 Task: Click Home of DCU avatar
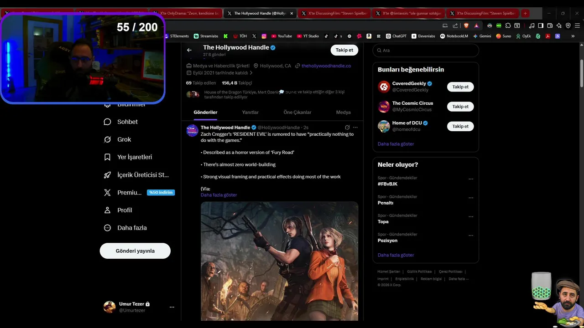click(x=384, y=126)
